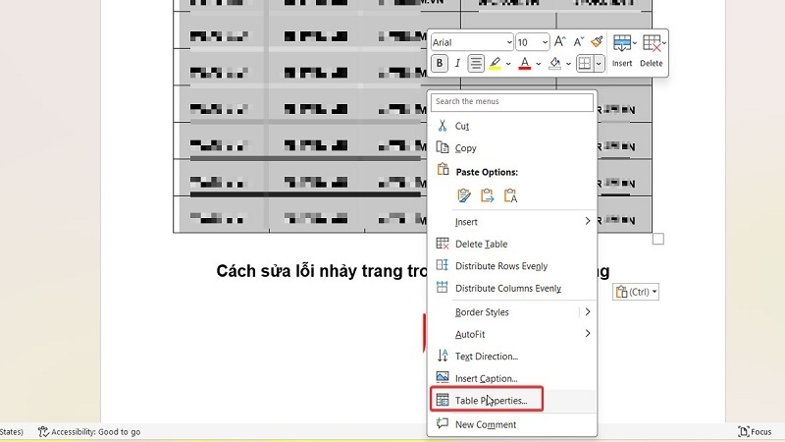Center align text in mini toolbar
Viewport: 785px width, 442px height.
coord(476,64)
